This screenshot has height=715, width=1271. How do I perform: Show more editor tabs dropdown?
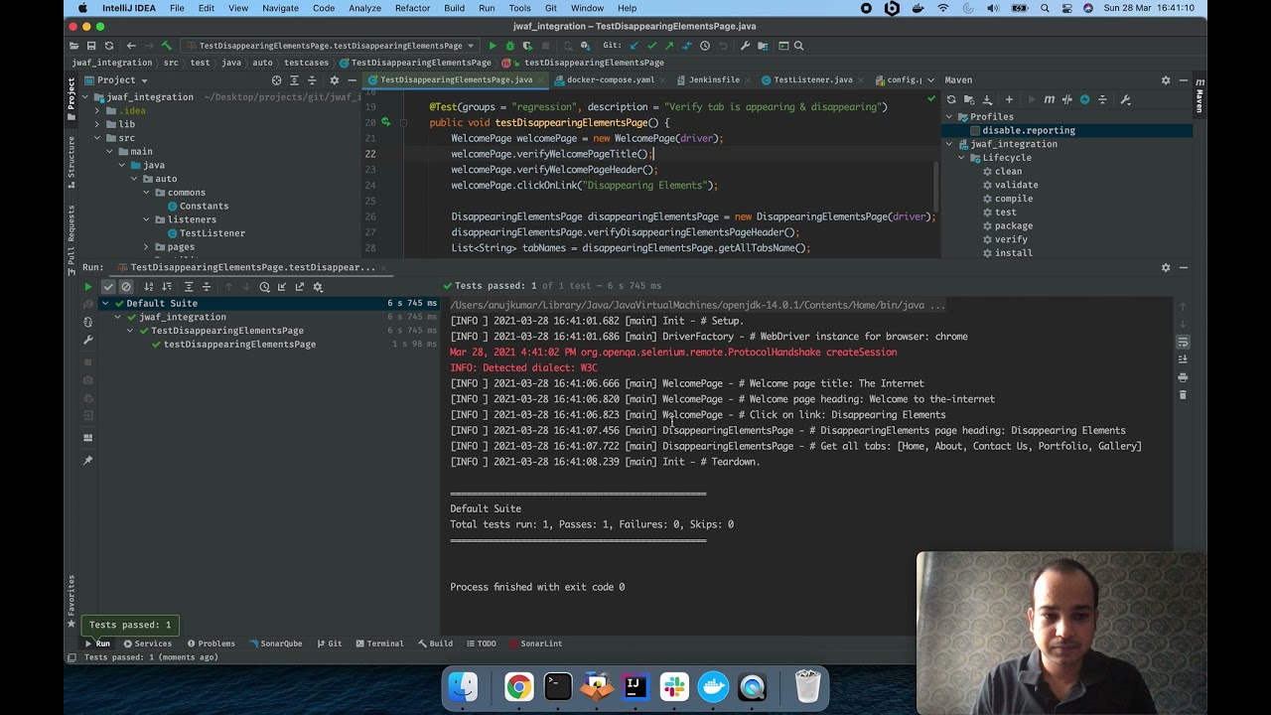click(930, 80)
